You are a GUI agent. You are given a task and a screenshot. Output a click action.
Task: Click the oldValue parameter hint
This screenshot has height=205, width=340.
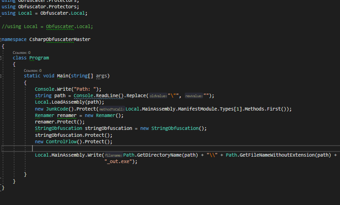158,96
